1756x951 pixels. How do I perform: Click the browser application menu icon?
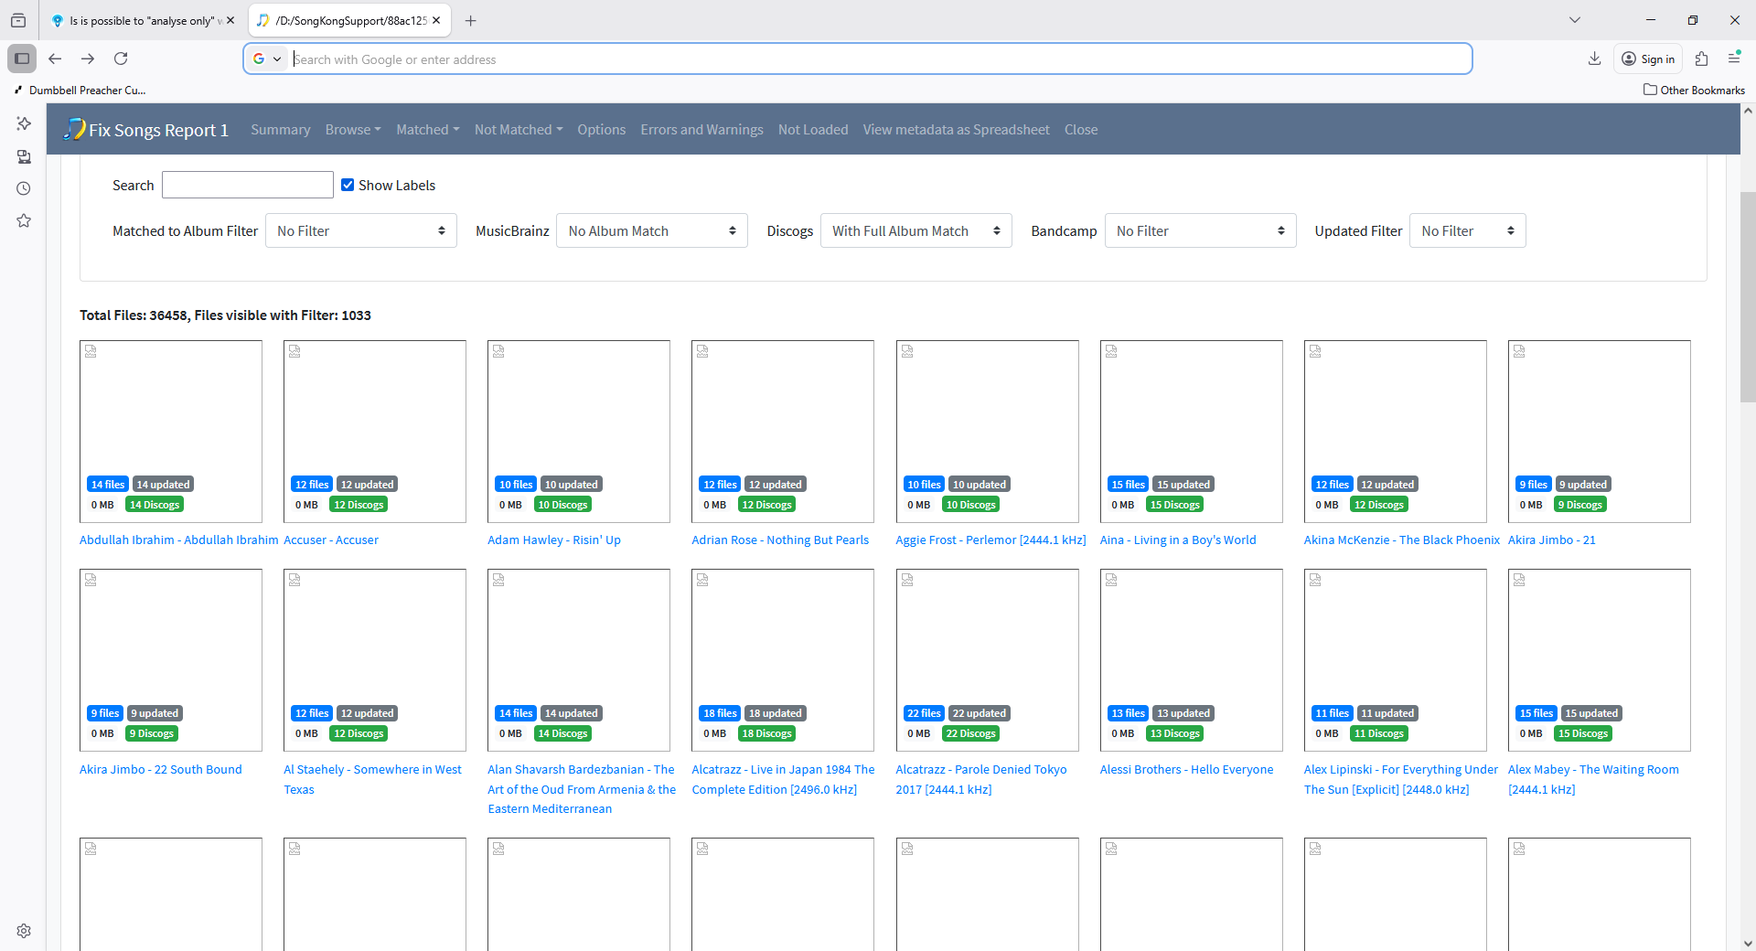pos(1733,59)
